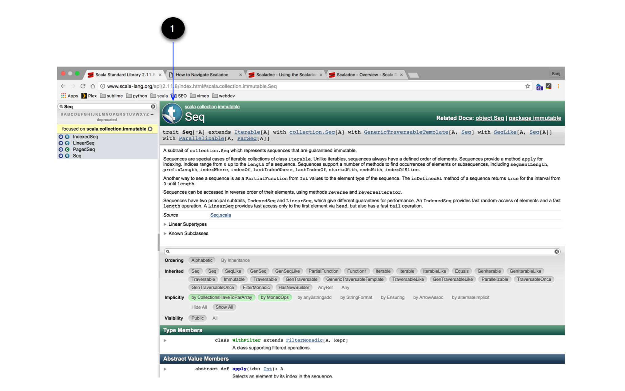Click the large trait icon beside Seq title
625x391 pixels.
pos(172,113)
